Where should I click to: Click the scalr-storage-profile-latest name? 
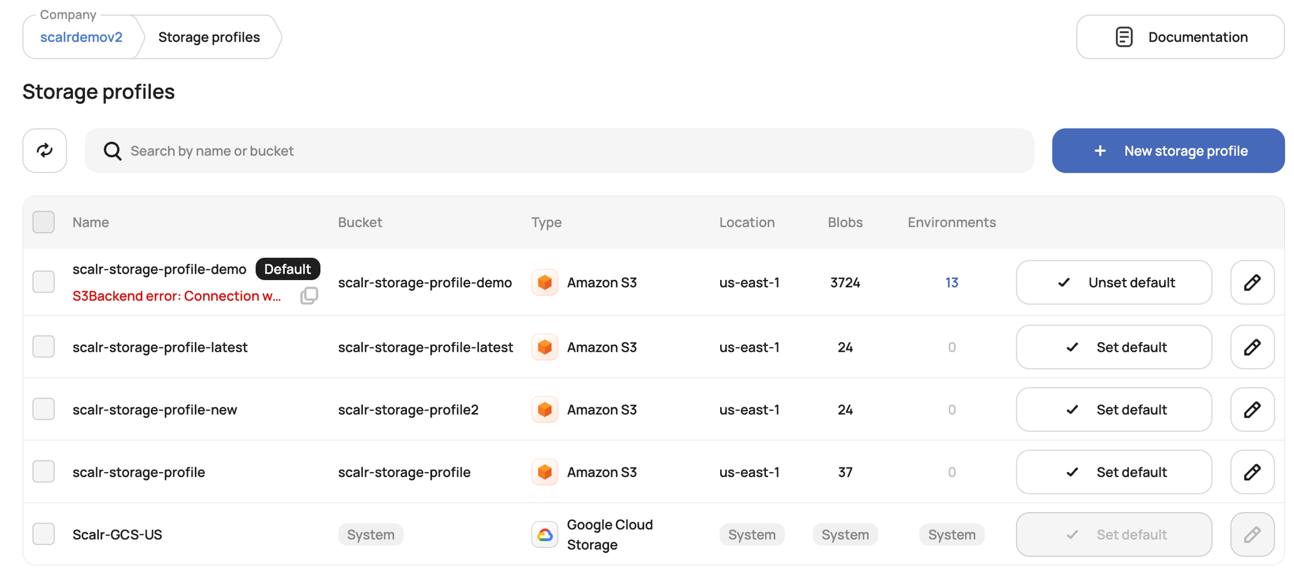(x=160, y=347)
